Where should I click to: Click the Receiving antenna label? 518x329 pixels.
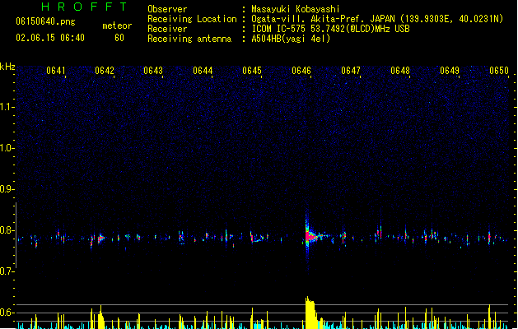tap(189, 39)
